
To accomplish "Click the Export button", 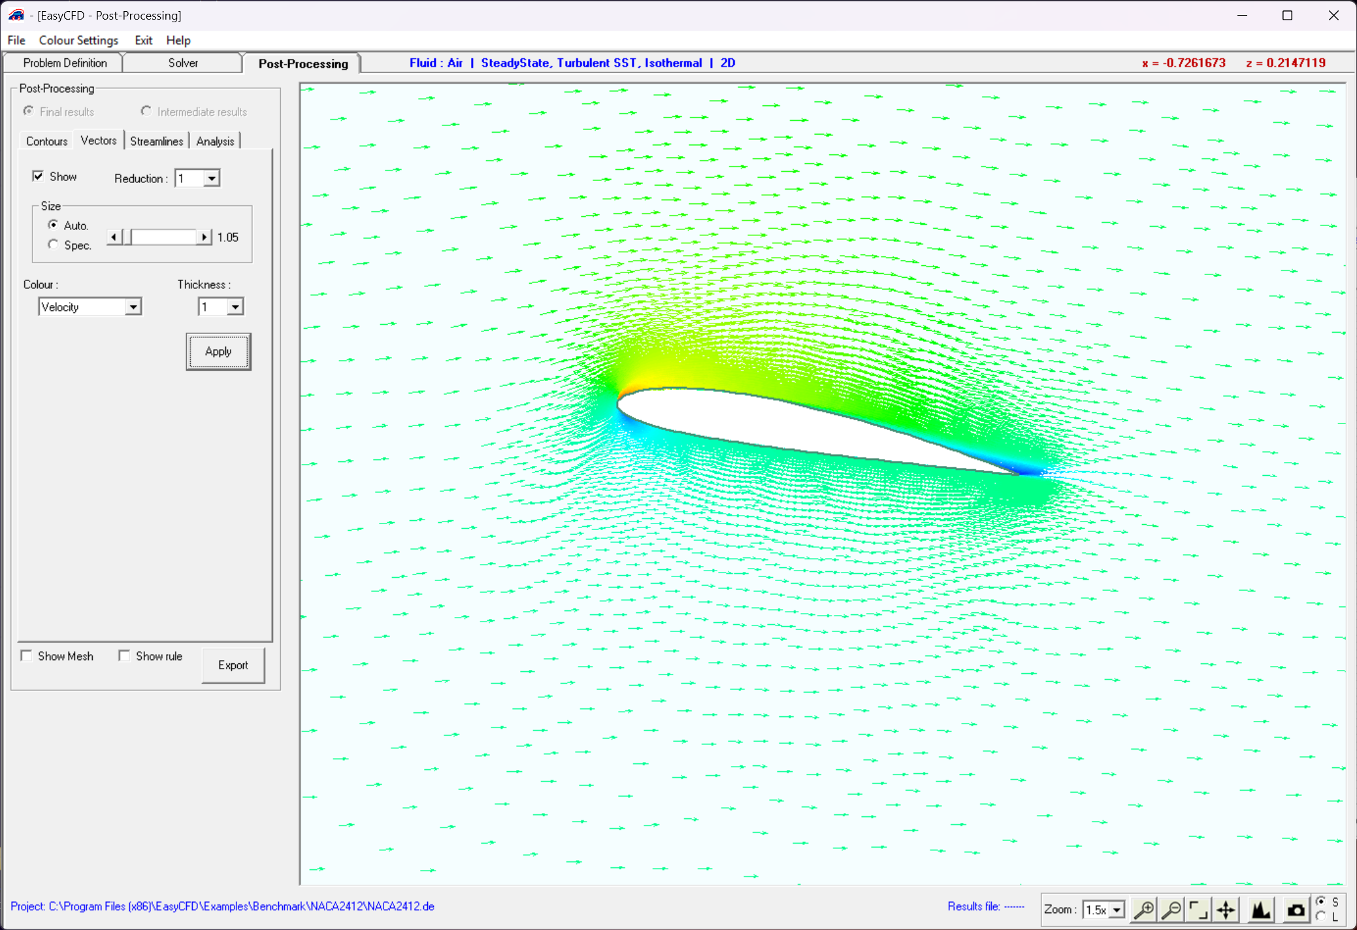I will coord(233,665).
